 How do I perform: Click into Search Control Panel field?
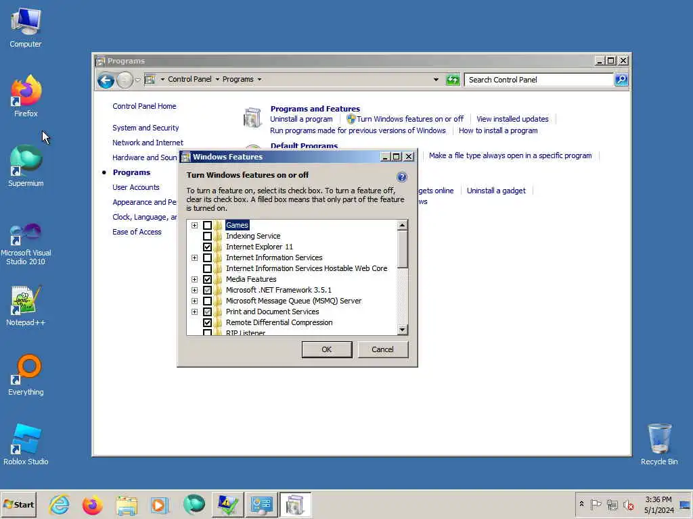tap(539, 80)
